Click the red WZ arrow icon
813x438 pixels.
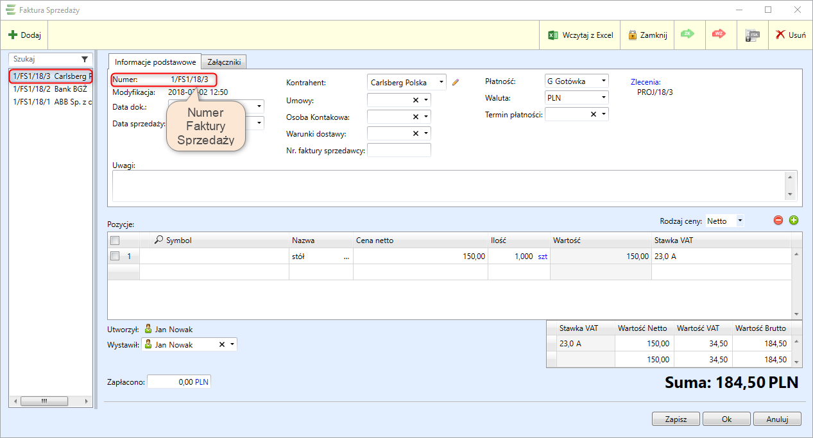[x=720, y=35]
